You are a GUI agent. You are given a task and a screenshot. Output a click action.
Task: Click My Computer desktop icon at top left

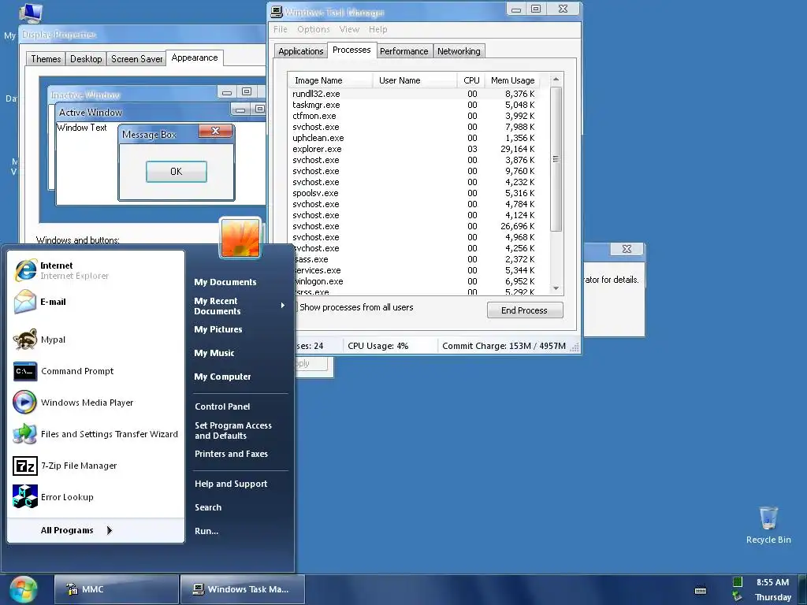pyautogui.click(x=31, y=13)
